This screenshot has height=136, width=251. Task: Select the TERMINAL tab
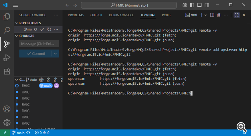[148, 15]
